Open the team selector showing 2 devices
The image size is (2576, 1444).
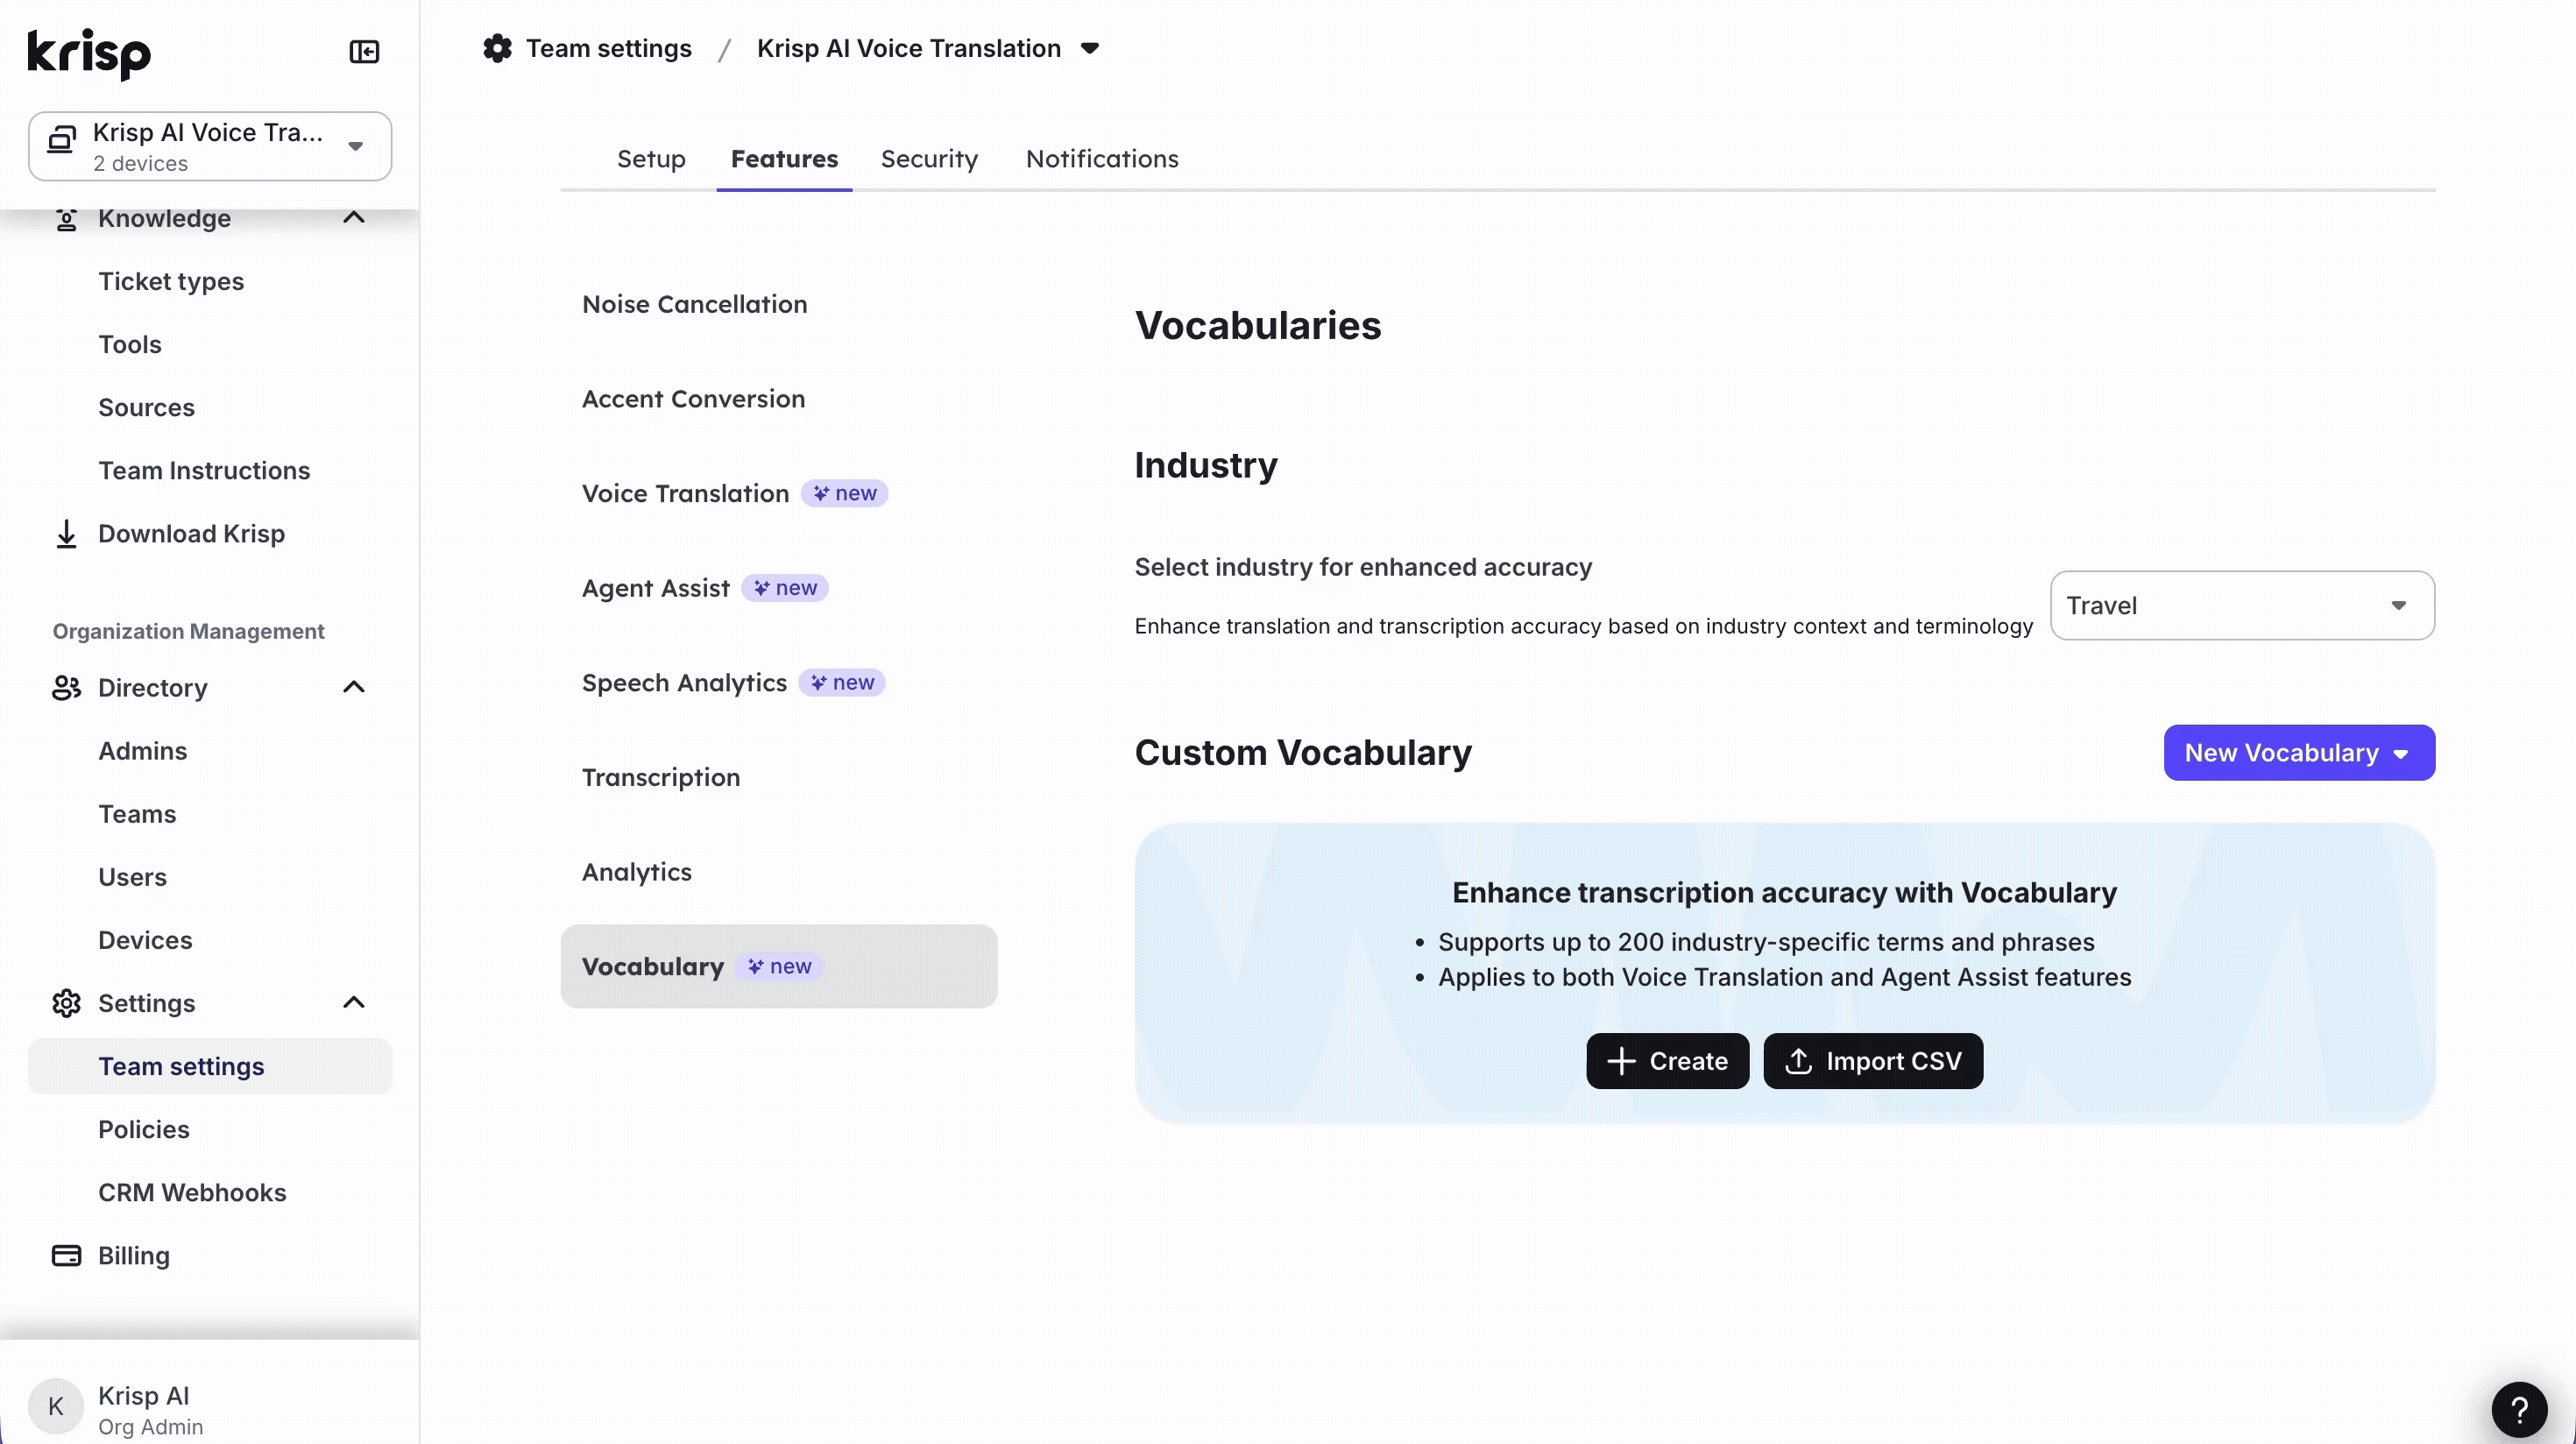(210, 146)
